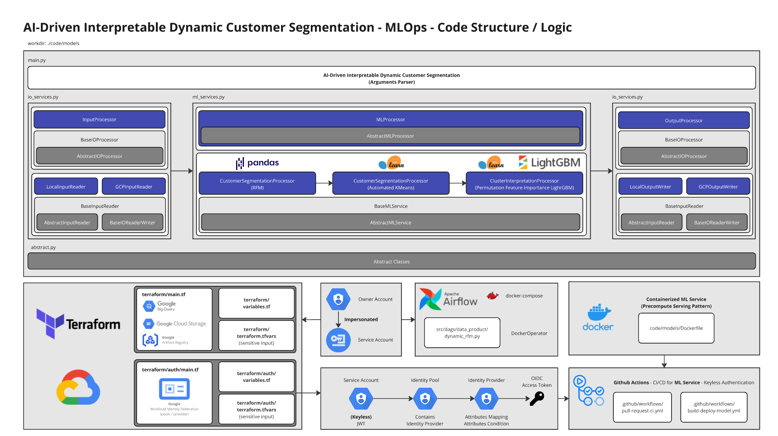Viewport: 778px width, 436px height.
Task: Click the LightGBM logo
Action: pos(549,163)
